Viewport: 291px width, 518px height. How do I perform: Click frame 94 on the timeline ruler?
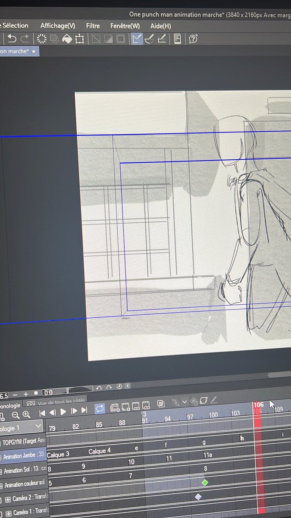(167, 419)
